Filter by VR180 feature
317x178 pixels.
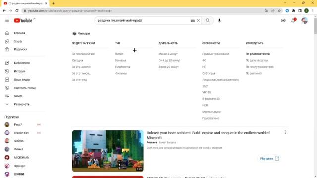(x=206, y=92)
